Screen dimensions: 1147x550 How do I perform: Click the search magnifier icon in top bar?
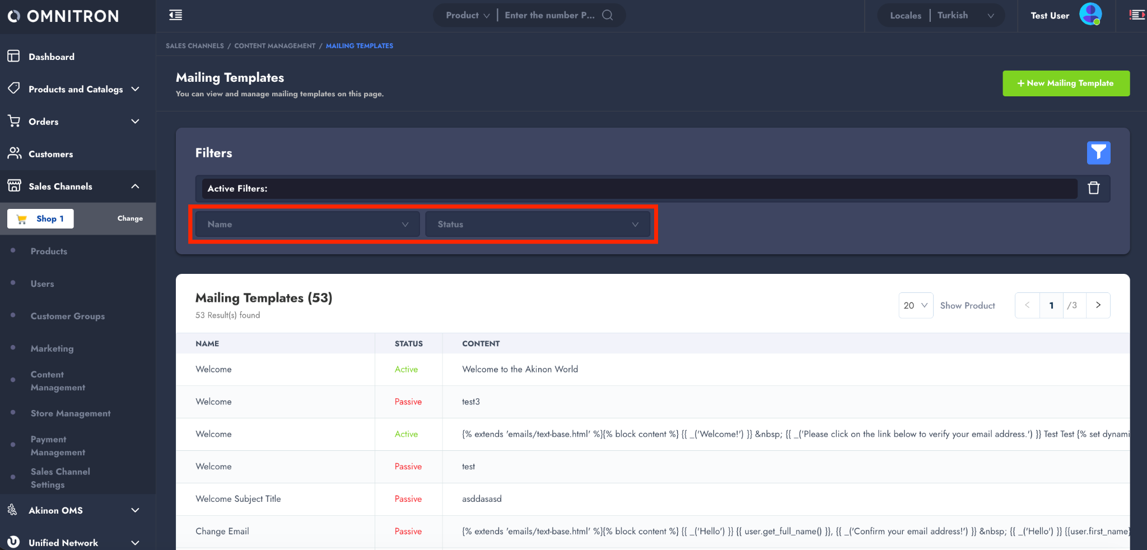pyautogui.click(x=607, y=15)
